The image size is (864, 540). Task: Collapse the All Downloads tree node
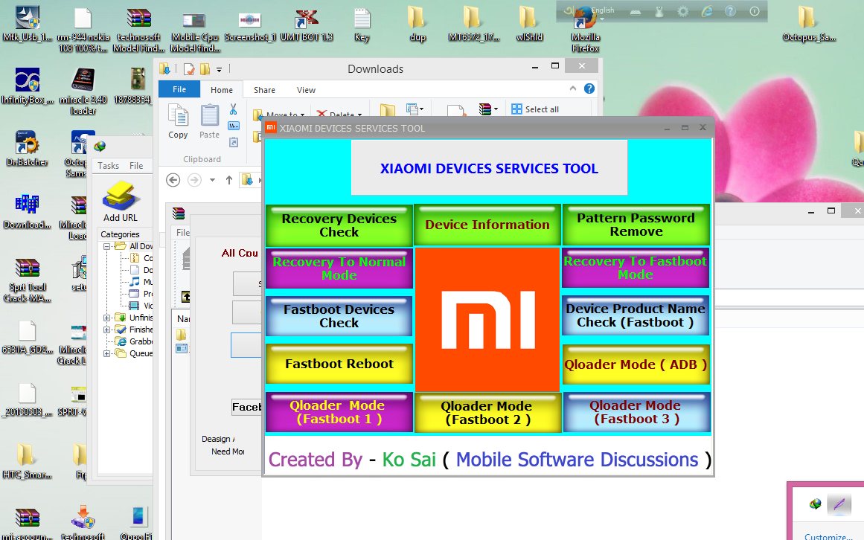(x=107, y=247)
